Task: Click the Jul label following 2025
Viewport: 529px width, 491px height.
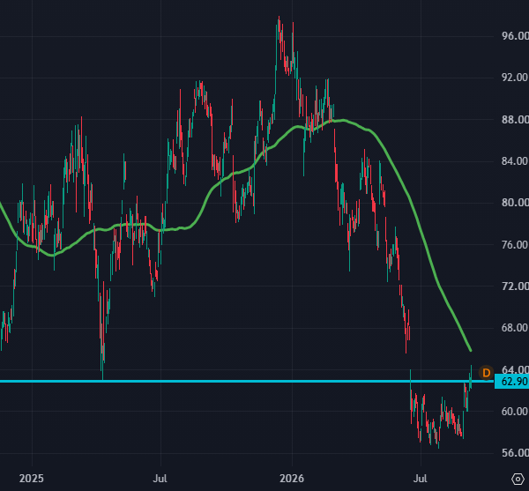Action: (160, 479)
